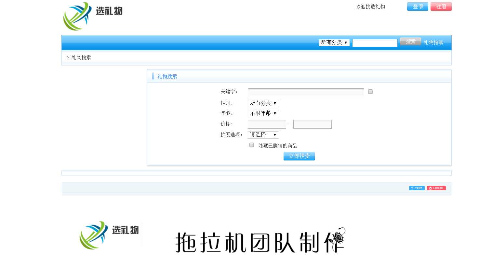The width and height of the screenshot is (480, 280).
Task: Open the 年龄 不限年龄 dropdown
Action: tap(263, 113)
